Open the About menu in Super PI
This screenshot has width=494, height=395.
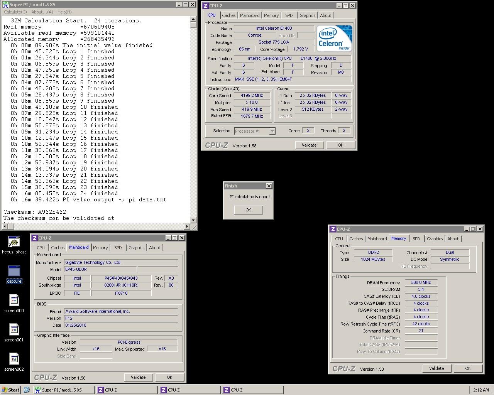point(42,12)
